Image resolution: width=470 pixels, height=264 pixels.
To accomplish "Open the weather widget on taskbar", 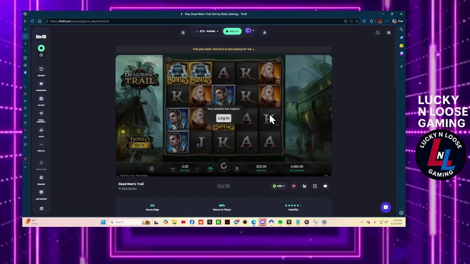I will coord(32,222).
